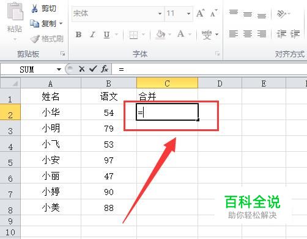Click cell with score 53
307x239 pixels.
pos(109,144)
